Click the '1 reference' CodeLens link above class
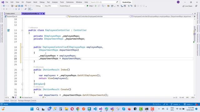The height and width of the screenshot is (112, 200). pos(33,28)
